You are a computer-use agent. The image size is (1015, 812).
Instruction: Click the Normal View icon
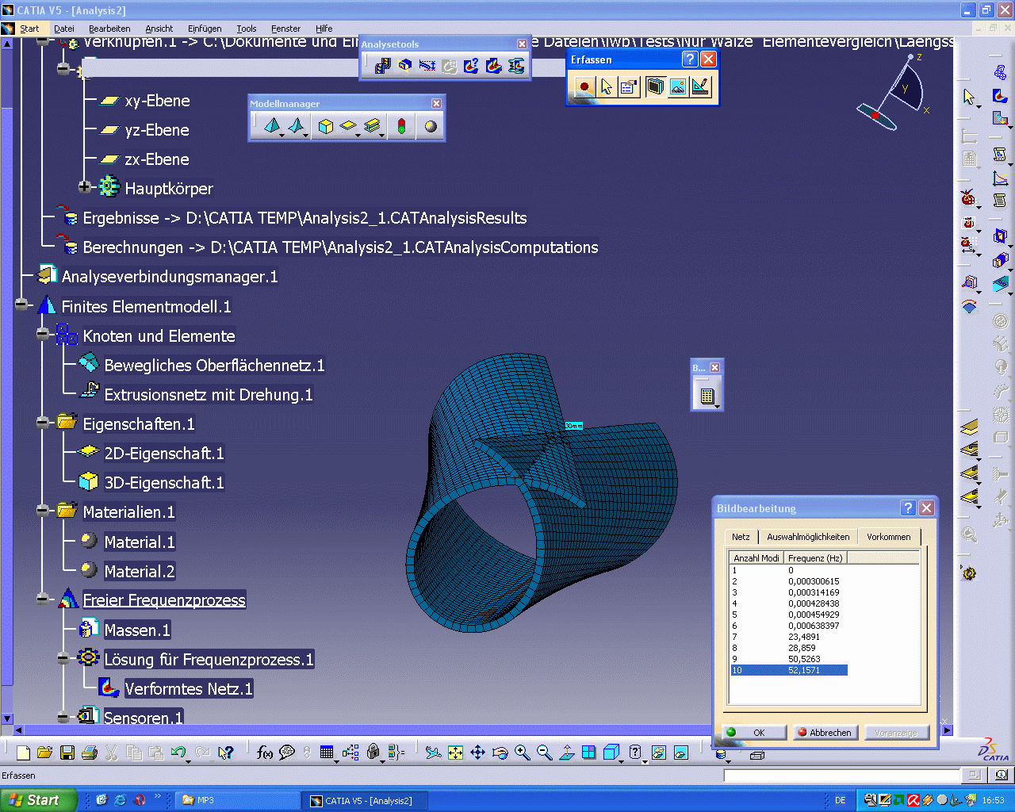[x=566, y=753]
